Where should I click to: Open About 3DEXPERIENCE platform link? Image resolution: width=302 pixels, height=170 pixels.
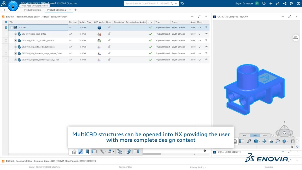pyautogui.click(x=45, y=167)
